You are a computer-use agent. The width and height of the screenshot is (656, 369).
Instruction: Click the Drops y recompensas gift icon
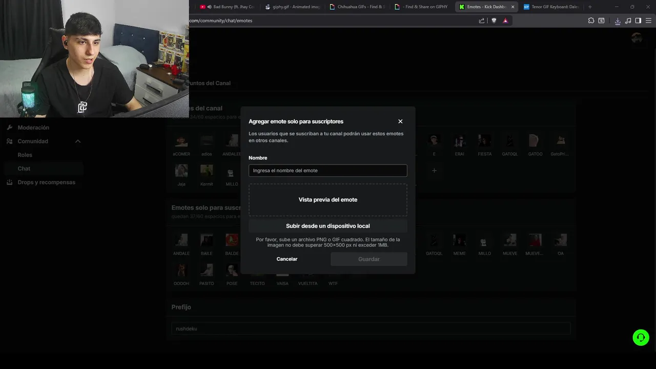click(x=10, y=182)
